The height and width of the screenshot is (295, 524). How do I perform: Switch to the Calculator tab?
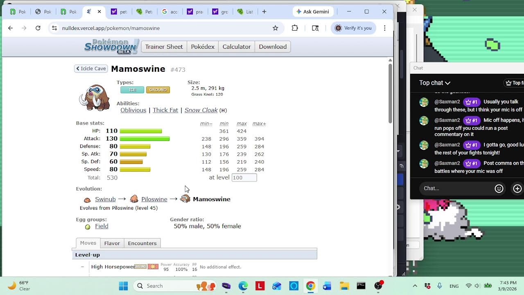237,47
